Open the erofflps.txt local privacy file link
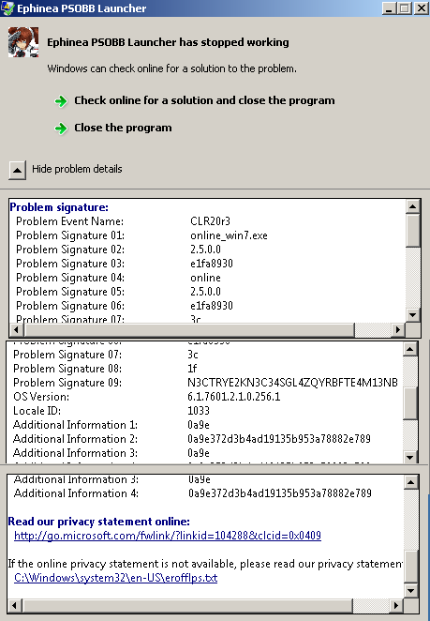 115,578
